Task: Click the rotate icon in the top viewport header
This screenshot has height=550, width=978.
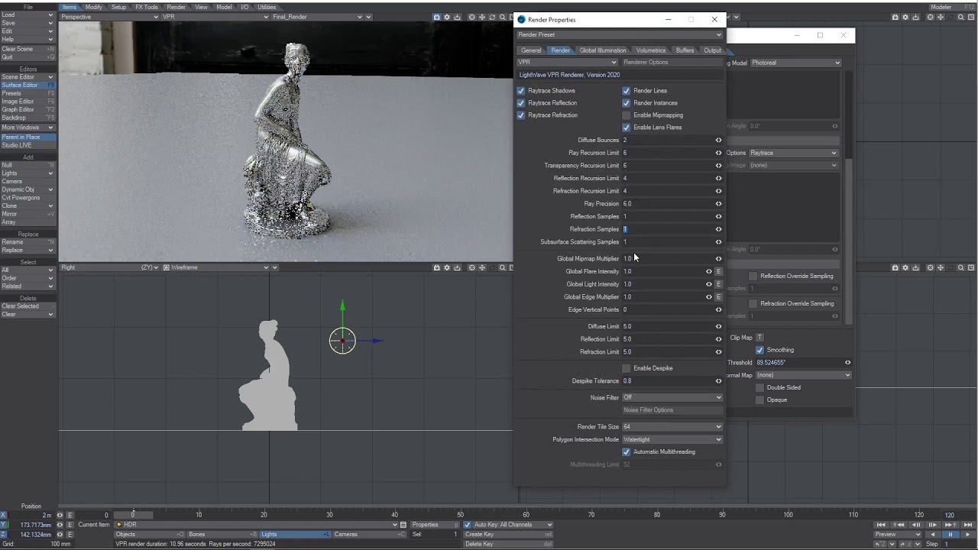Action: (x=491, y=17)
